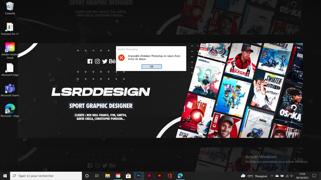Click OK in the Adobe Photoshop error dialog

pyautogui.click(x=151, y=67)
